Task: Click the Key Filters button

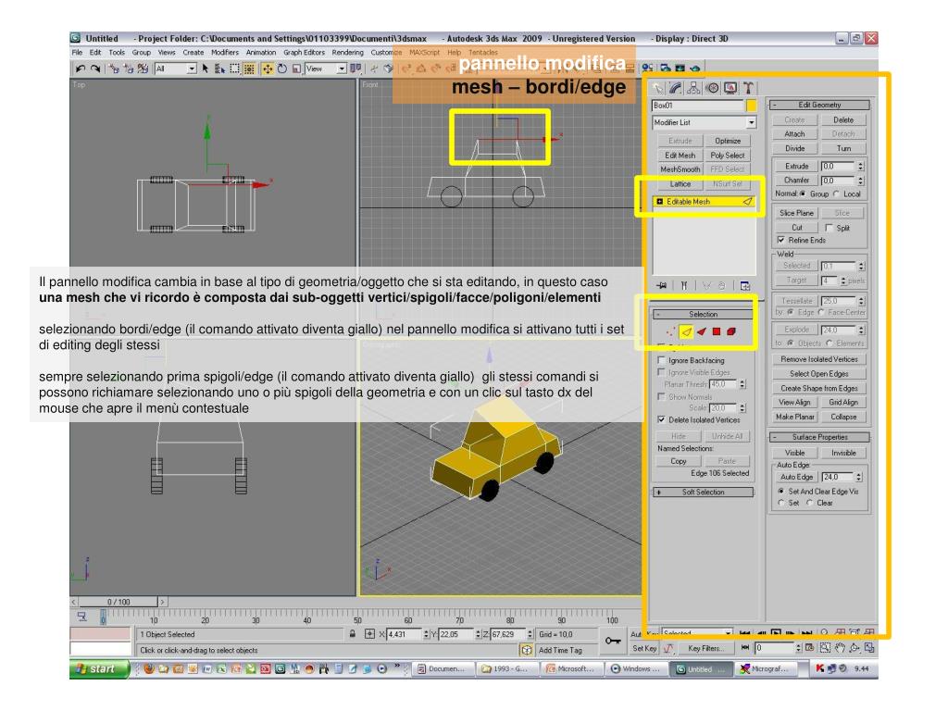Action: pyautogui.click(x=705, y=648)
